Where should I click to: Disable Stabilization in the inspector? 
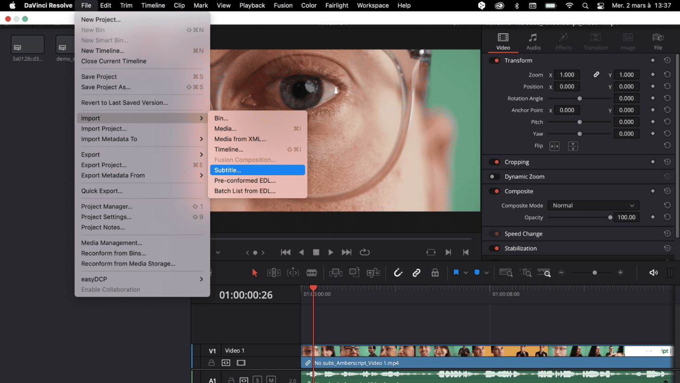point(495,248)
